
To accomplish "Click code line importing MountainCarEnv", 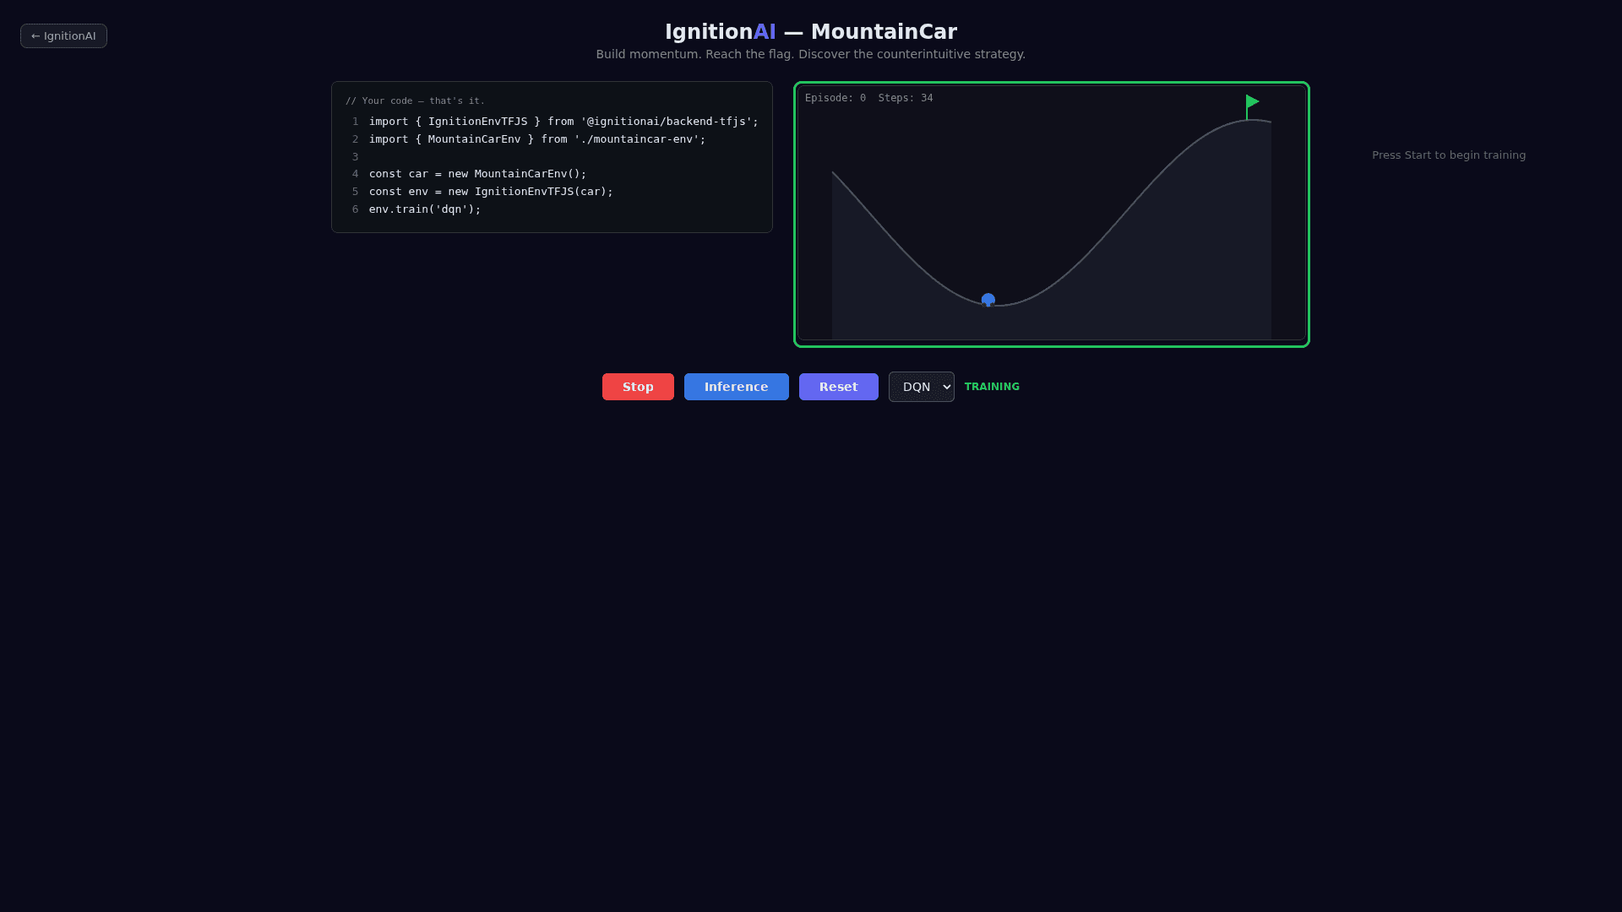I will (x=537, y=139).
